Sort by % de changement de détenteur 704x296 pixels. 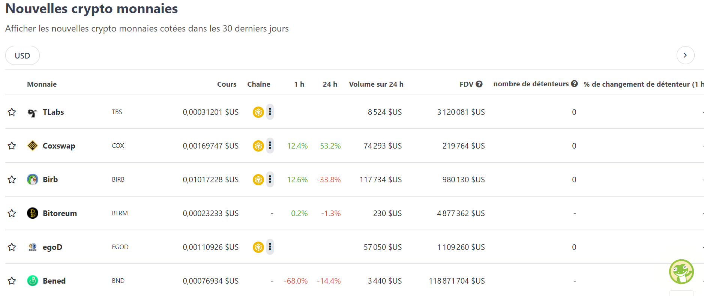pos(644,84)
